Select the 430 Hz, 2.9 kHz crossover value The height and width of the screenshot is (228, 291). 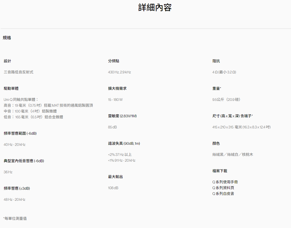pos(119,72)
